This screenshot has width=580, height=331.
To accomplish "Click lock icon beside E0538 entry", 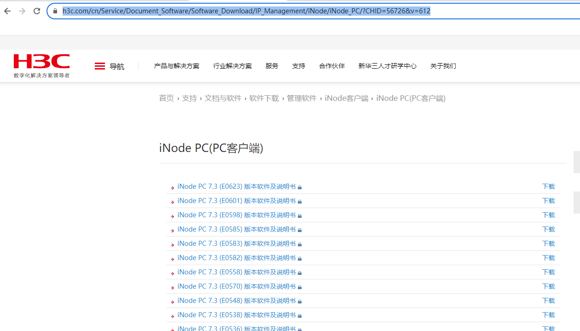I will tap(300, 316).
